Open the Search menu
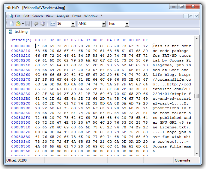The image size is (206, 169). (37, 16)
